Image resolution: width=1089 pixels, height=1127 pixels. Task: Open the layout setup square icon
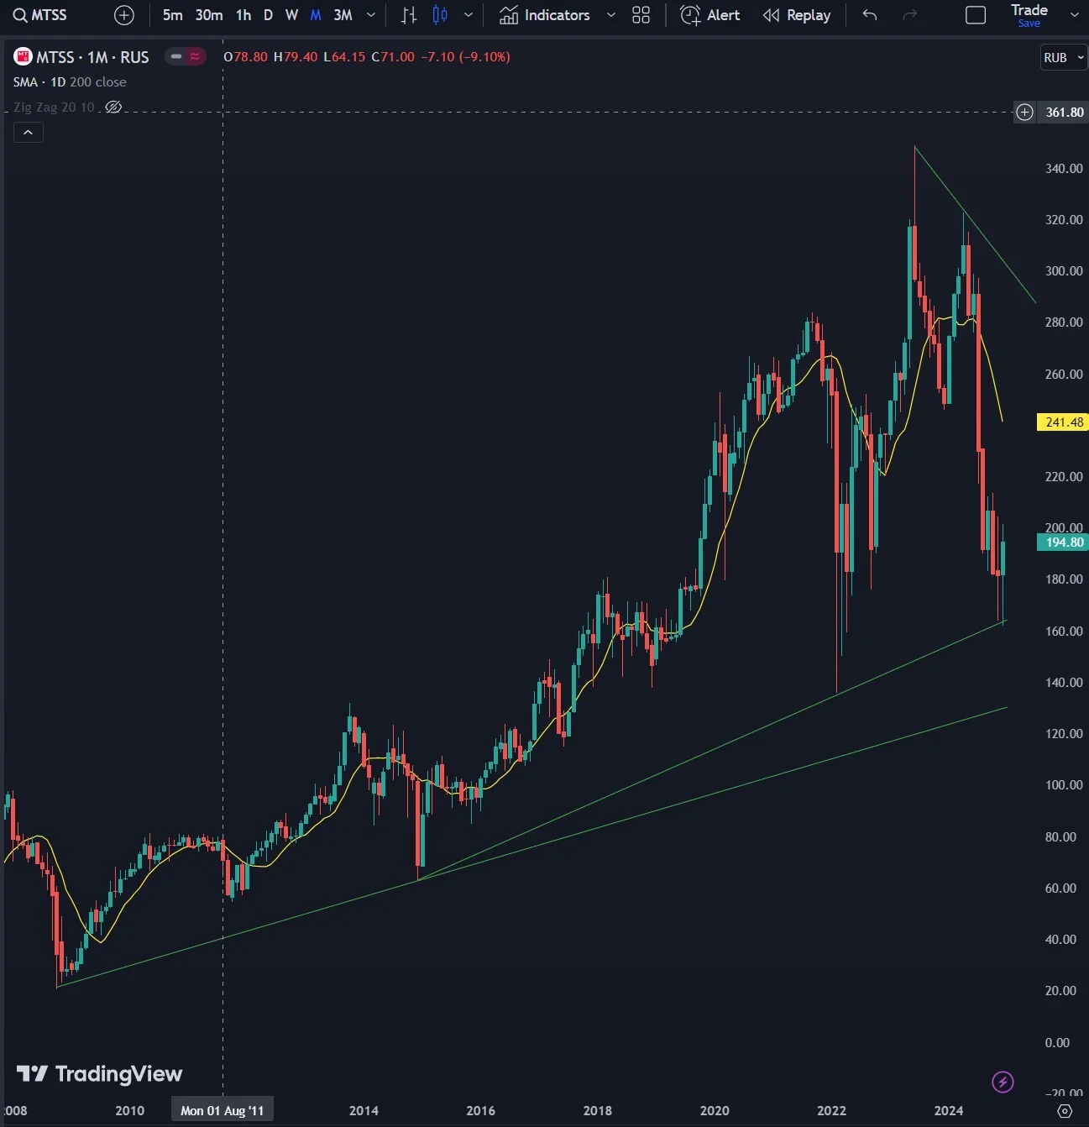coord(976,15)
